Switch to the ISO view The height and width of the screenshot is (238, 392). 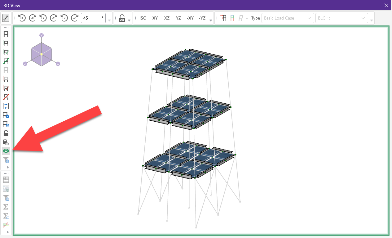(x=143, y=18)
